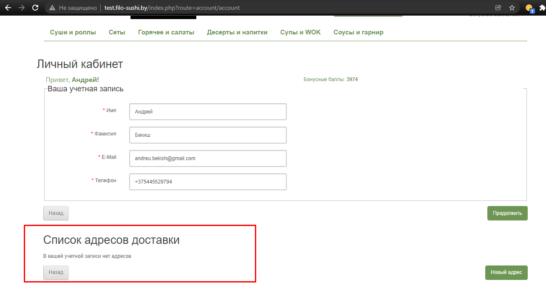Screen dimensions: 546x288
Task: Click the browser forward arrow
Action: tap(21, 8)
